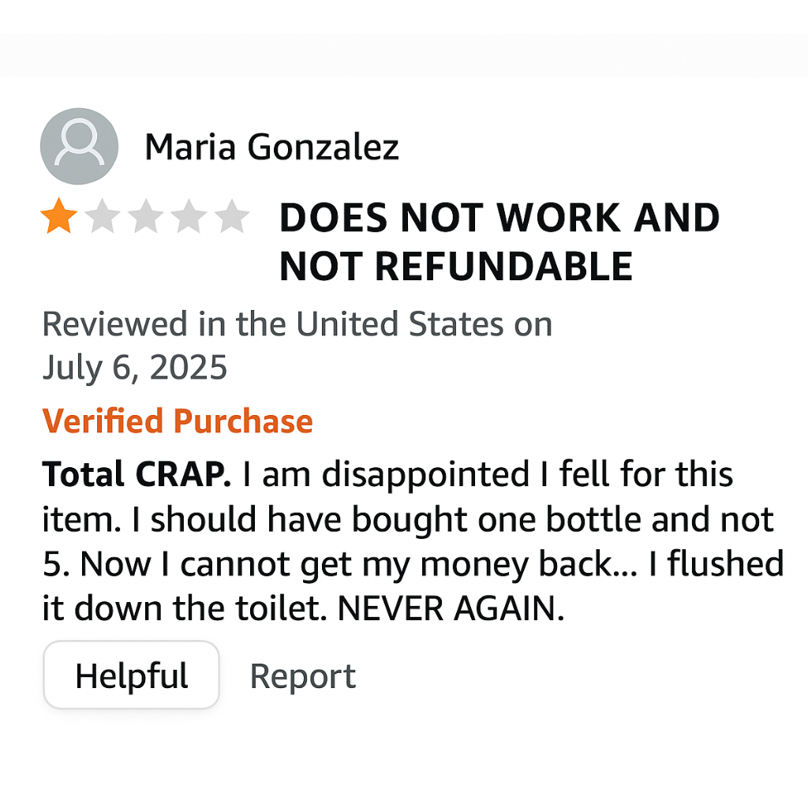
Task: Open Maria Gonzalez's profile name
Action: tap(271, 147)
